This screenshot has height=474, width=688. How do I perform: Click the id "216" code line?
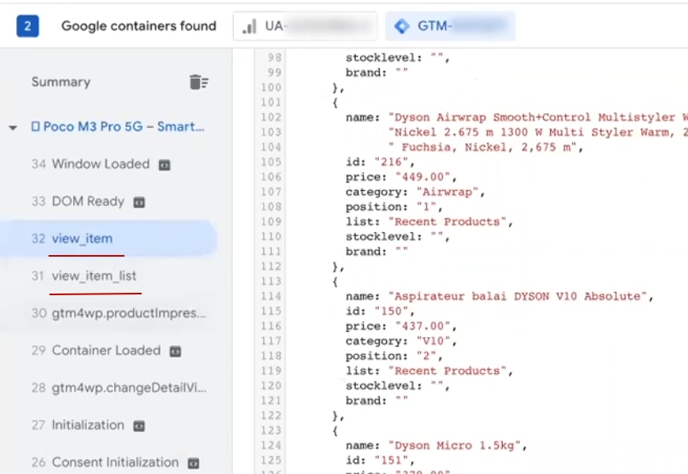point(380,162)
